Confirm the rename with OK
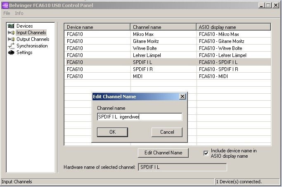282x187 pixels. [x=112, y=132]
